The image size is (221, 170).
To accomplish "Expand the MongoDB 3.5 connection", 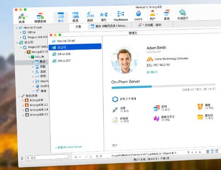I will click(x=23, y=115).
